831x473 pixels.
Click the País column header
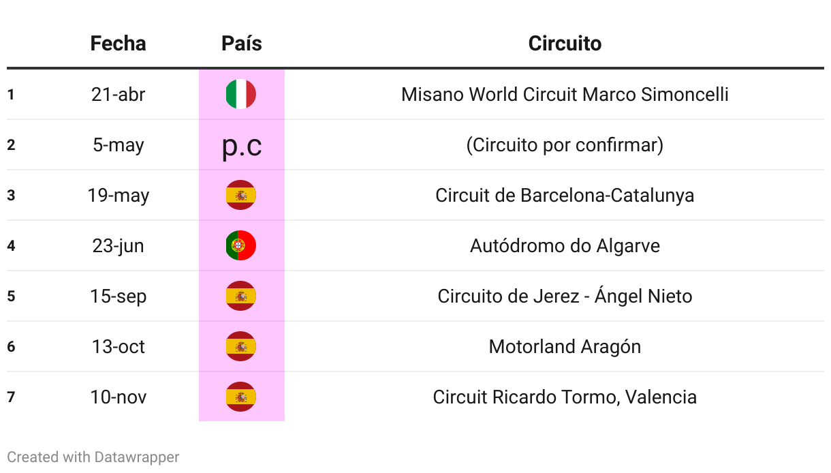[x=242, y=44]
